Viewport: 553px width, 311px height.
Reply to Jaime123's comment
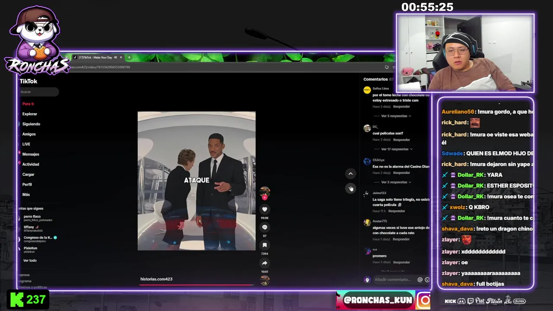397,211
